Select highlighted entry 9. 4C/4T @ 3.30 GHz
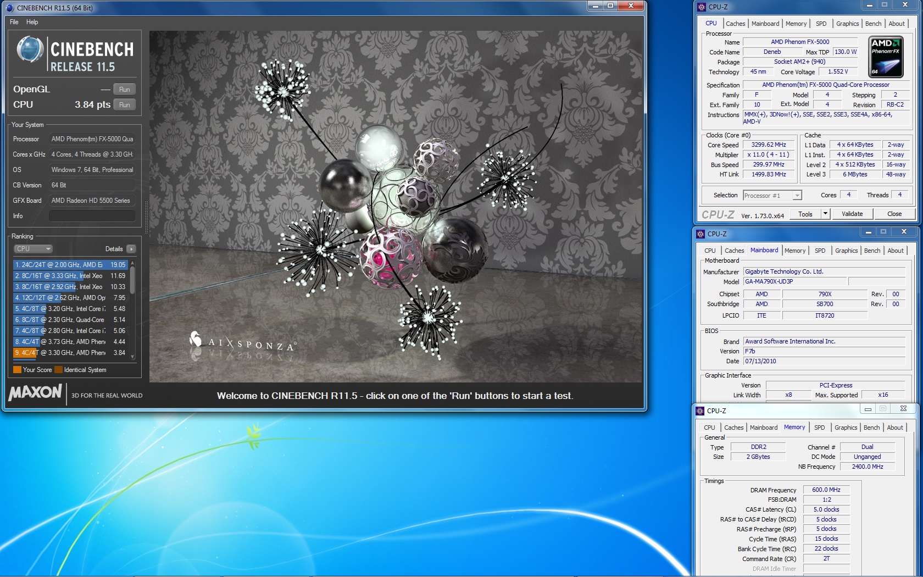The width and height of the screenshot is (923, 577). click(x=70, y=353)
